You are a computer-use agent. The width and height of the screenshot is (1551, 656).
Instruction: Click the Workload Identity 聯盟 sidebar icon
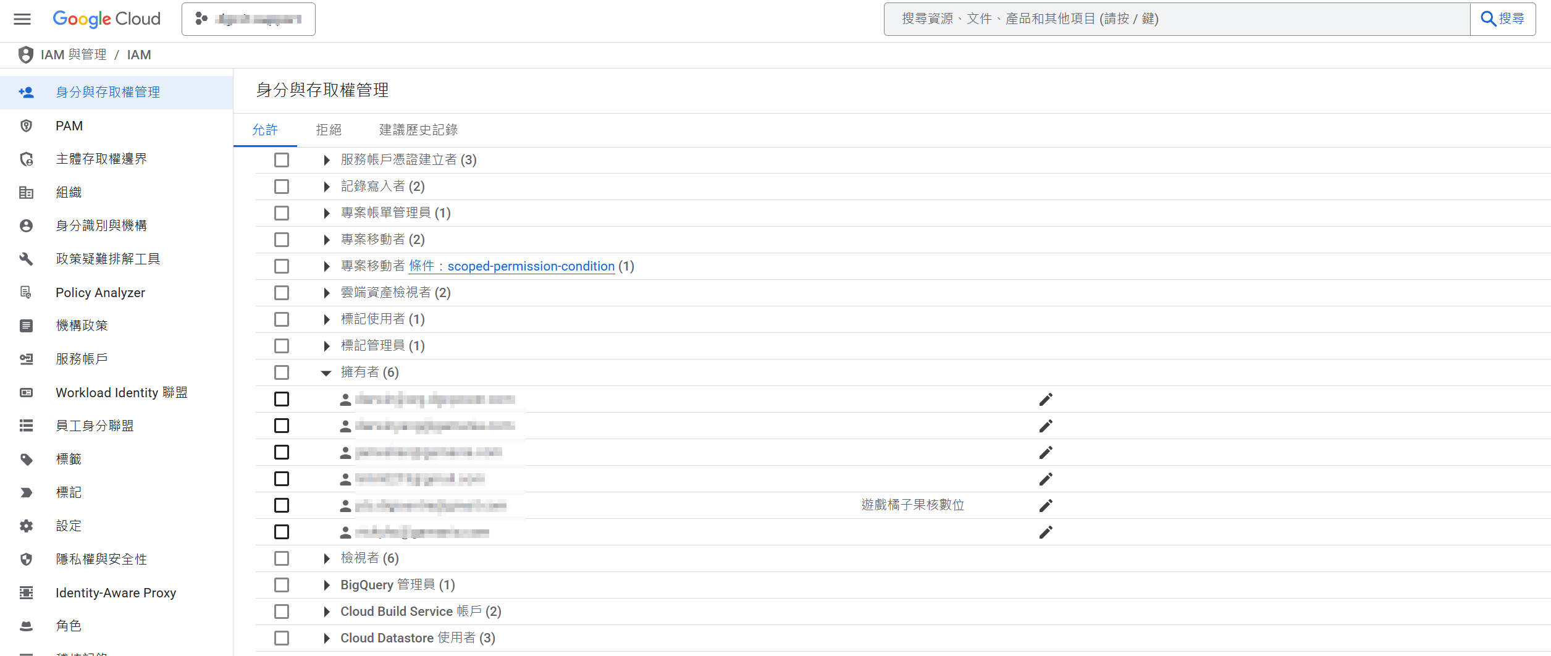coord(26,393)
